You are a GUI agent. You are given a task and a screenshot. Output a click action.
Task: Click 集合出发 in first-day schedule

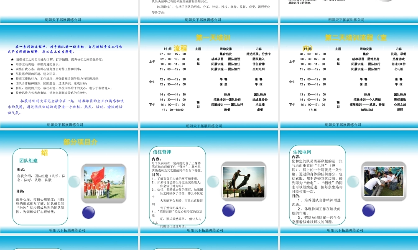226,54
